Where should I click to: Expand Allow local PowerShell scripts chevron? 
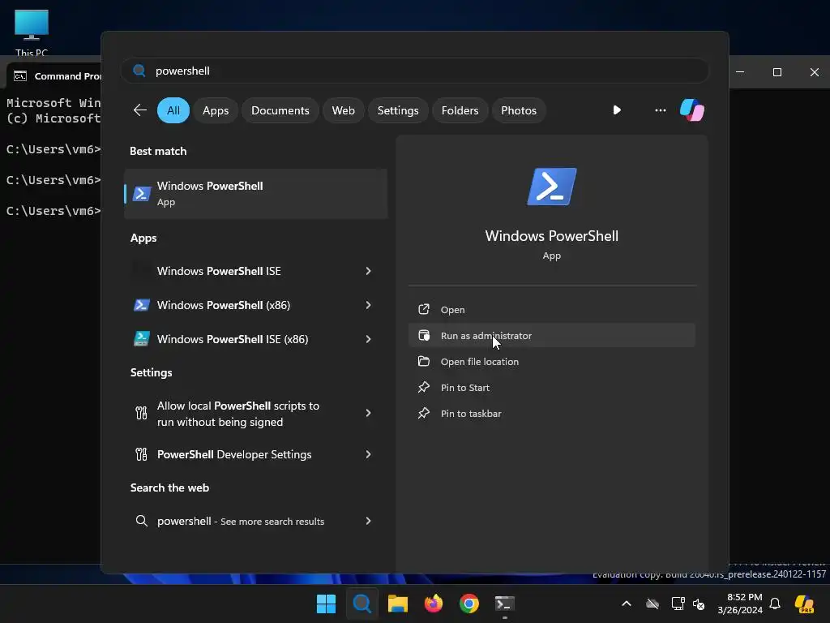tap(369, 413)
